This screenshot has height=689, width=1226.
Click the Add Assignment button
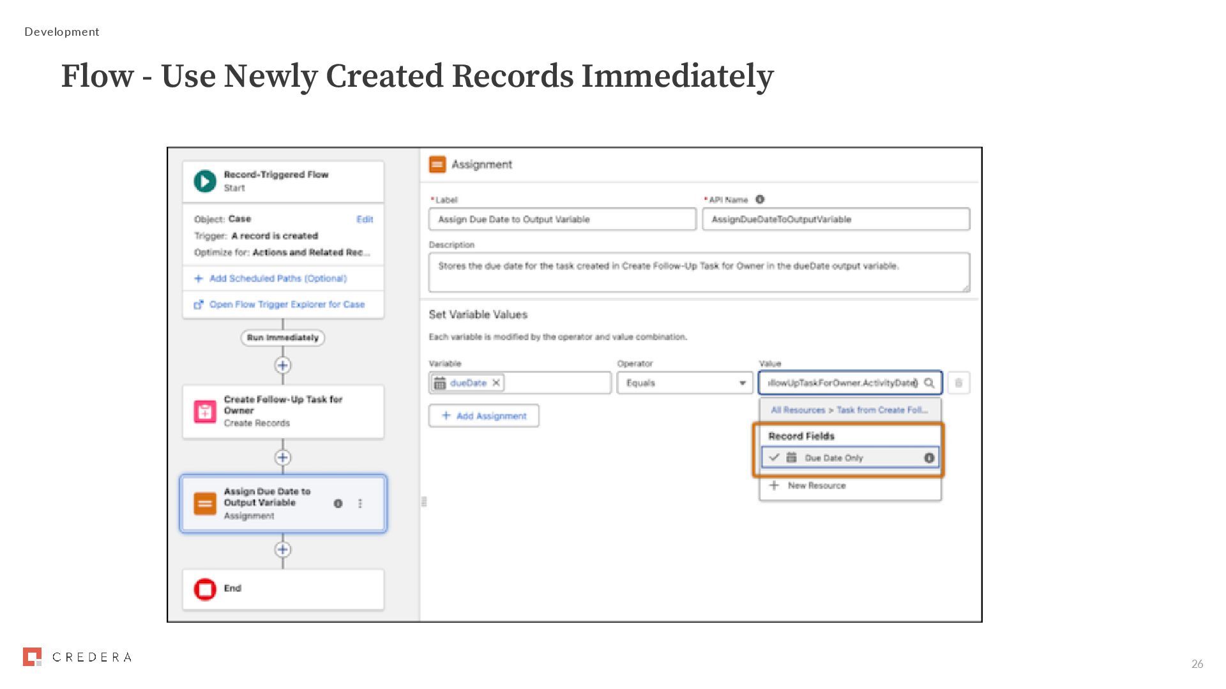pos(484,416)
